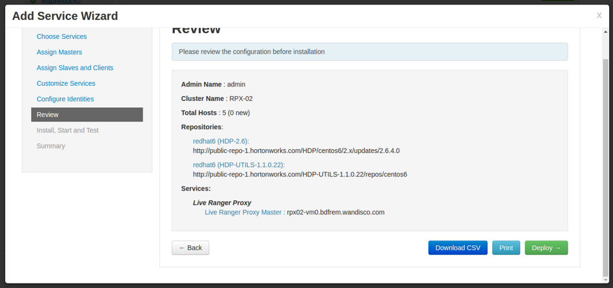Image resolution: width=613 pixels, height=288 pixels.
Task: Click the Summary step
Action: tap(51, 146)
